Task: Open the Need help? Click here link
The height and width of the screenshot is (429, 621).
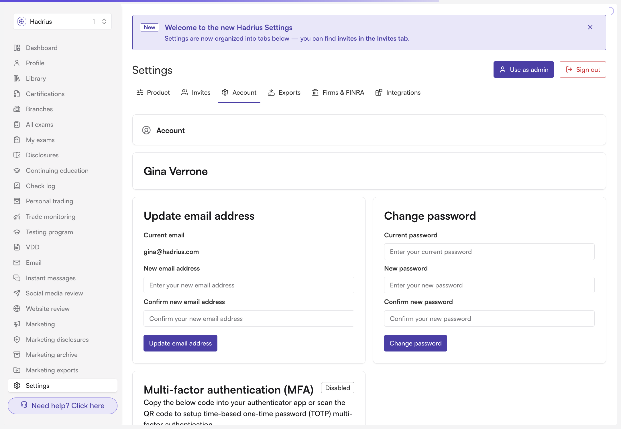Action: [x=62, y=406]
